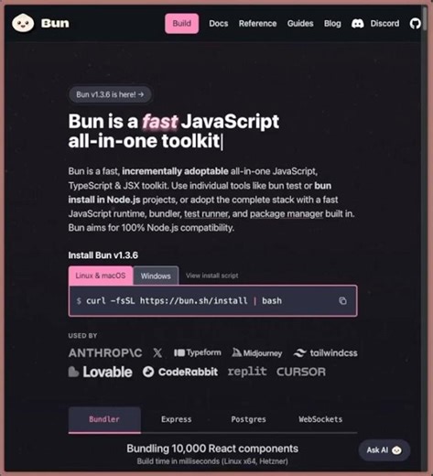Screen dimensions: 433x476
Task: Open the Ask AI chat button
Action: click(x=384, y=450)
